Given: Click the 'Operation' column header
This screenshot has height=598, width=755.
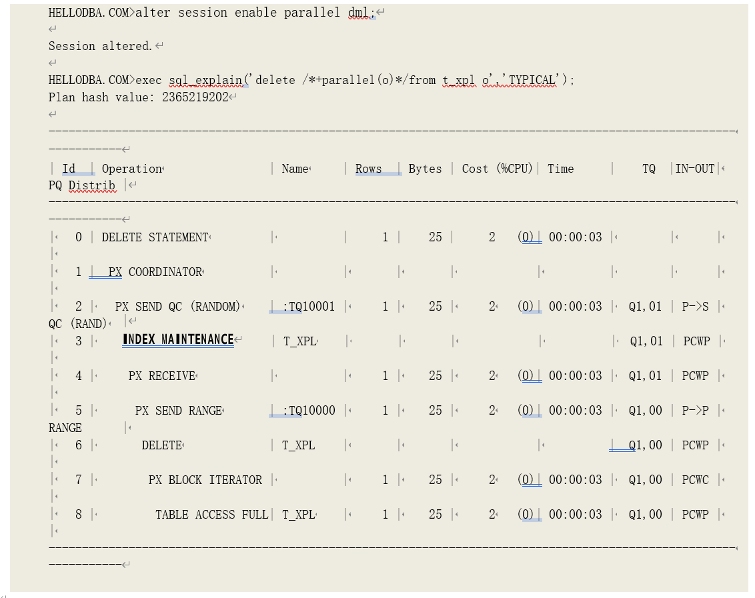Looking at the screenshot, I should point(132,169).
